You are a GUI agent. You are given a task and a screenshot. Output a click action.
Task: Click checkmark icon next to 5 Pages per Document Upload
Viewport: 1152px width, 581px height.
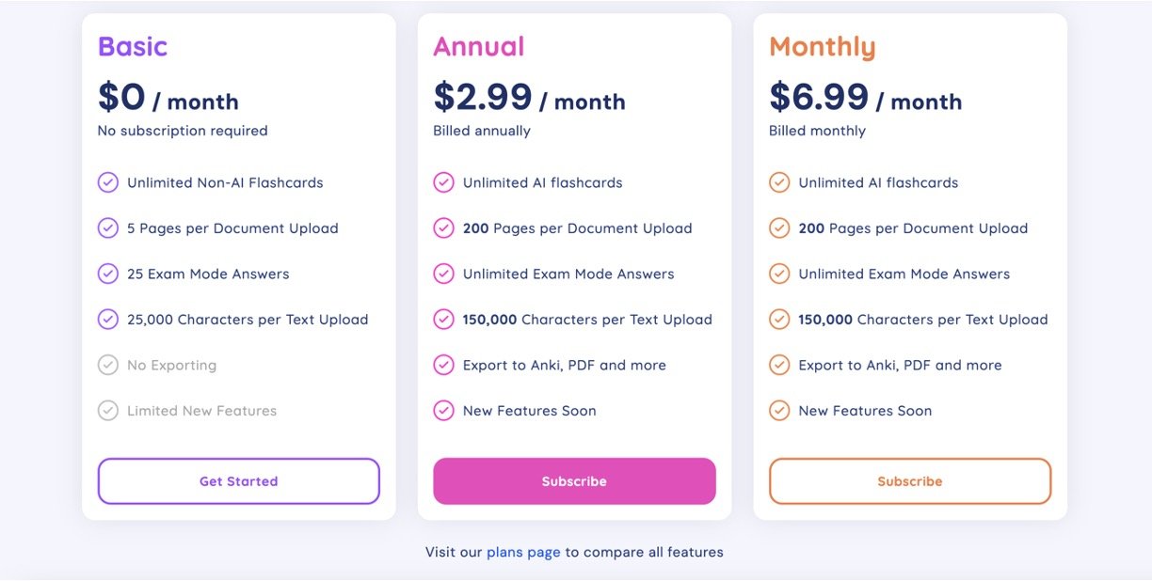point(108,228)
